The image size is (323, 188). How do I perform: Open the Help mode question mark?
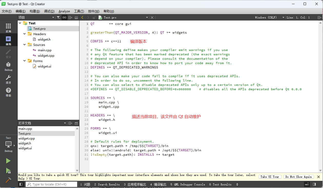coord(8,92)
